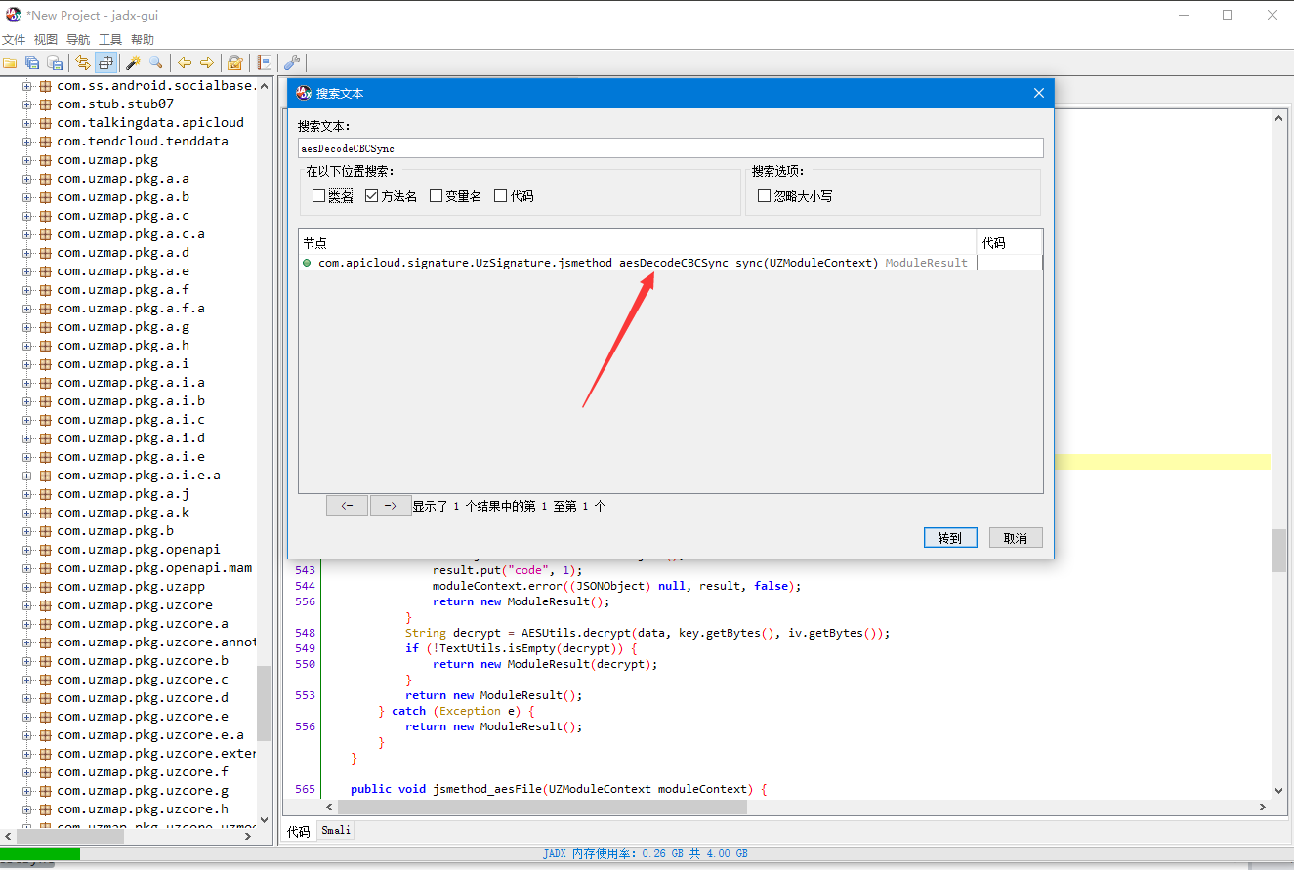Click the sync with editor arrows icon
The image size is (1294, 870).
coord(83,62)
